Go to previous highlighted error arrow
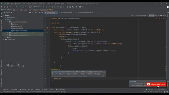Viewport: 169px width, 95px height. pyautogui.click(x=163, y=19)
